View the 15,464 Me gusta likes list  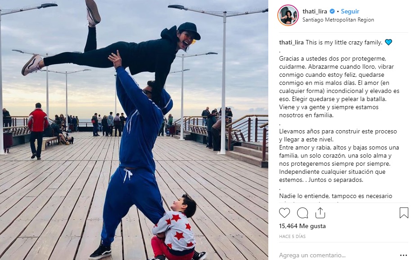[x=302, y=226]
